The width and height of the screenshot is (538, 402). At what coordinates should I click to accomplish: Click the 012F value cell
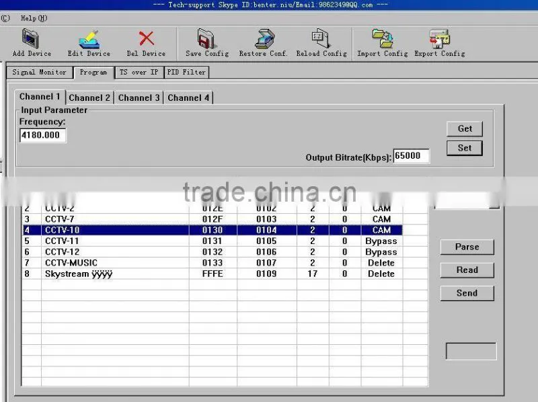click(x=213, y=219)
